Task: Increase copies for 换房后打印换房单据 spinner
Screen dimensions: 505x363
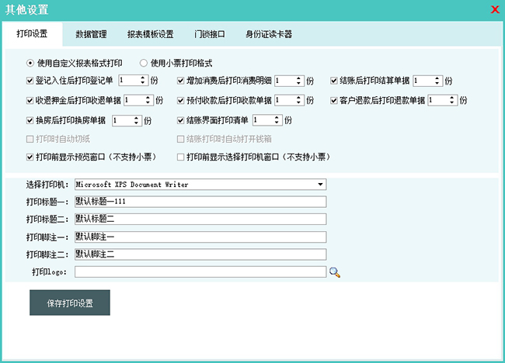Action: click(x=137, y=118)
